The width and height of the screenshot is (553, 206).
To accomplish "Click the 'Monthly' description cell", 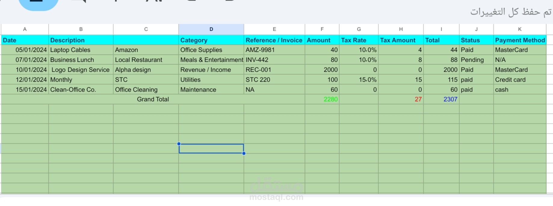I will coord(81,80).
